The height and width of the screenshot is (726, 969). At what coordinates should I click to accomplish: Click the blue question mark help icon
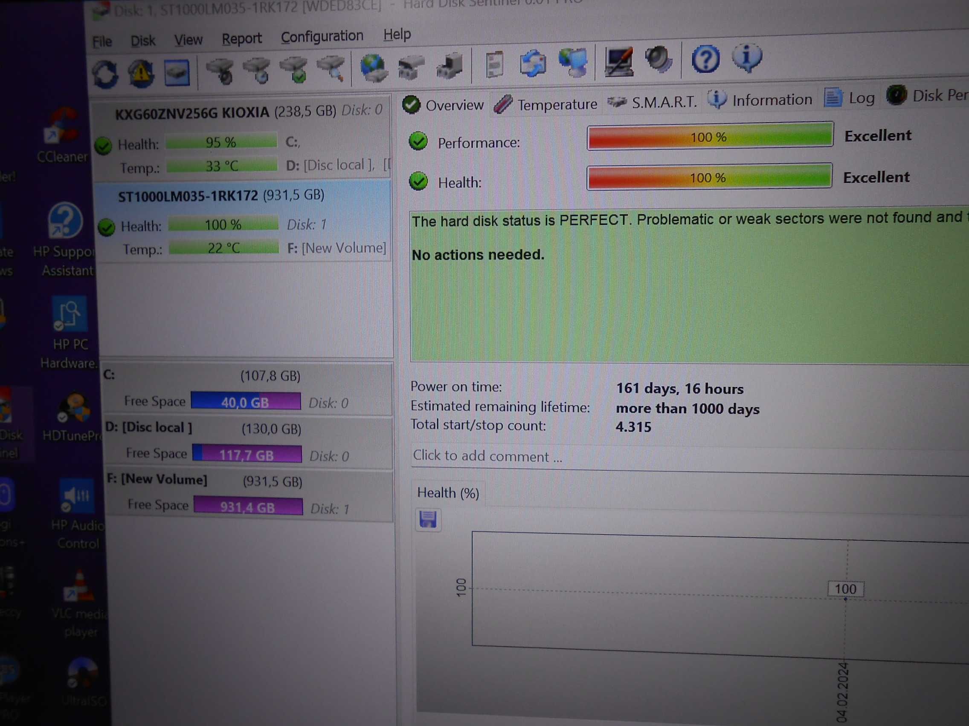point(705,59)
